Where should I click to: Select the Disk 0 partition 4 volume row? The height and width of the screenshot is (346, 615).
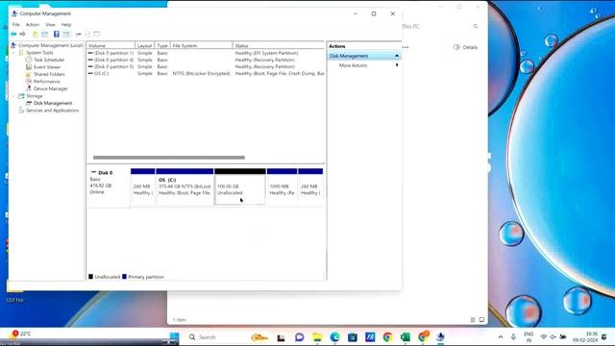tap(206, 60)
